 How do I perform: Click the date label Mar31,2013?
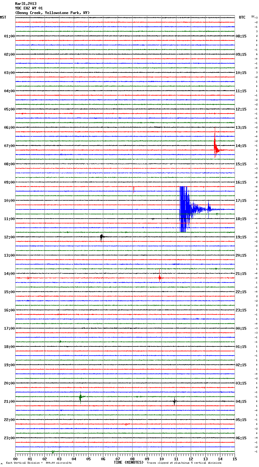point(26,4)
